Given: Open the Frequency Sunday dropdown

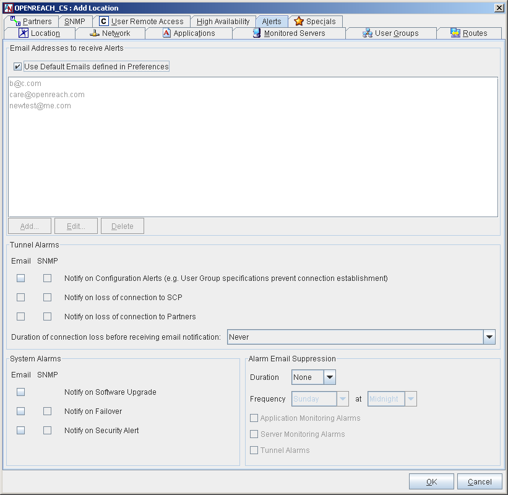Looking at the screenshot, I should point(342,399).
